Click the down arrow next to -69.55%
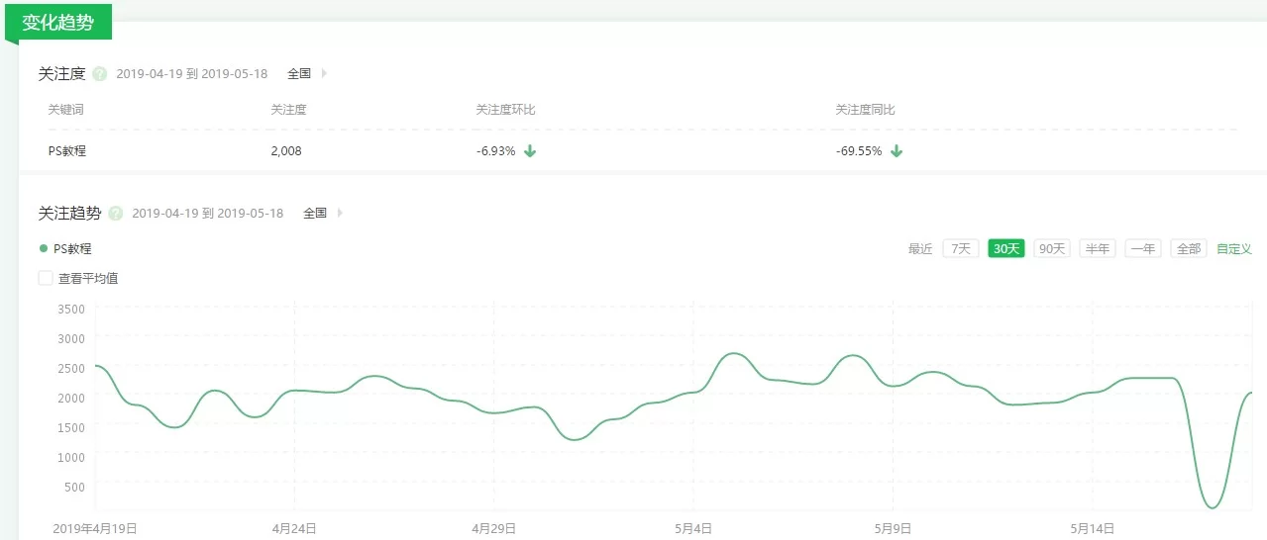This screenshot has height=540, width=1267. pyautogui.click(x=897, y=151)
